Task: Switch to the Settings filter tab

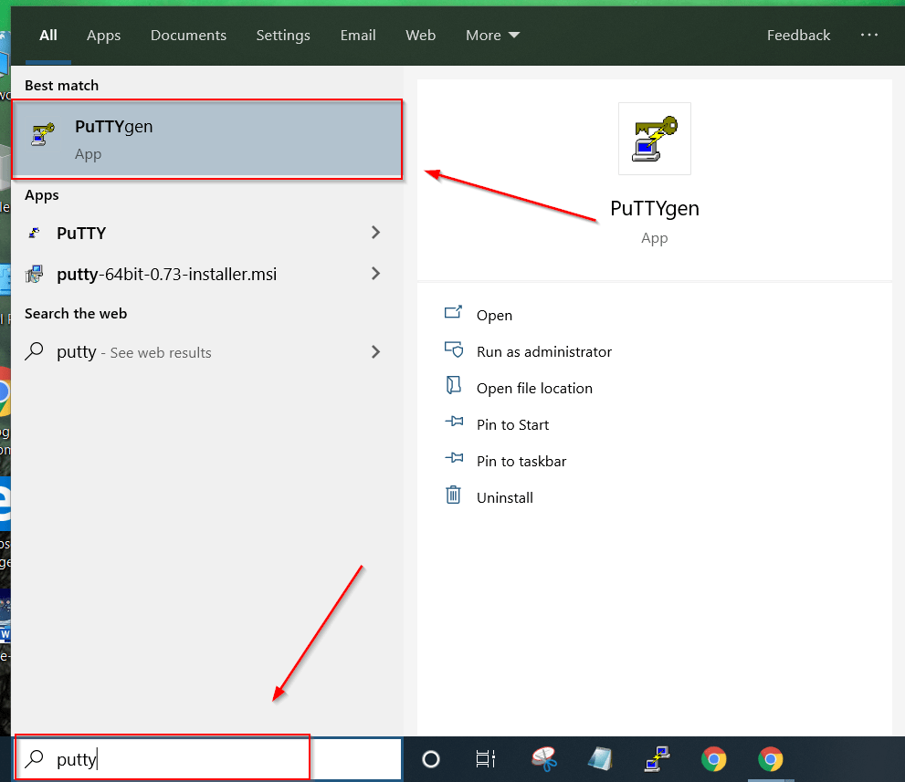Action: pos(283,36)
